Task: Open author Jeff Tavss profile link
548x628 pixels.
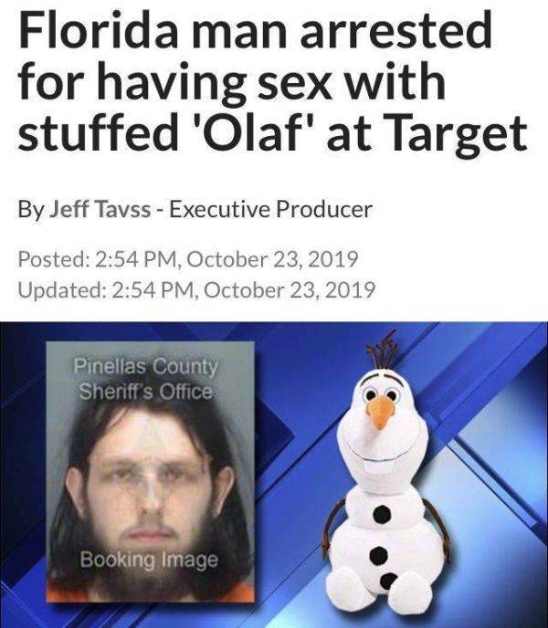Action: coord(100,209)
